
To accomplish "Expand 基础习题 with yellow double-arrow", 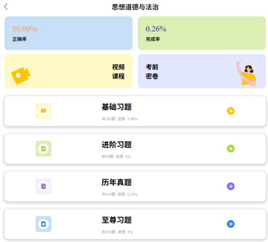I will (231, 111).
